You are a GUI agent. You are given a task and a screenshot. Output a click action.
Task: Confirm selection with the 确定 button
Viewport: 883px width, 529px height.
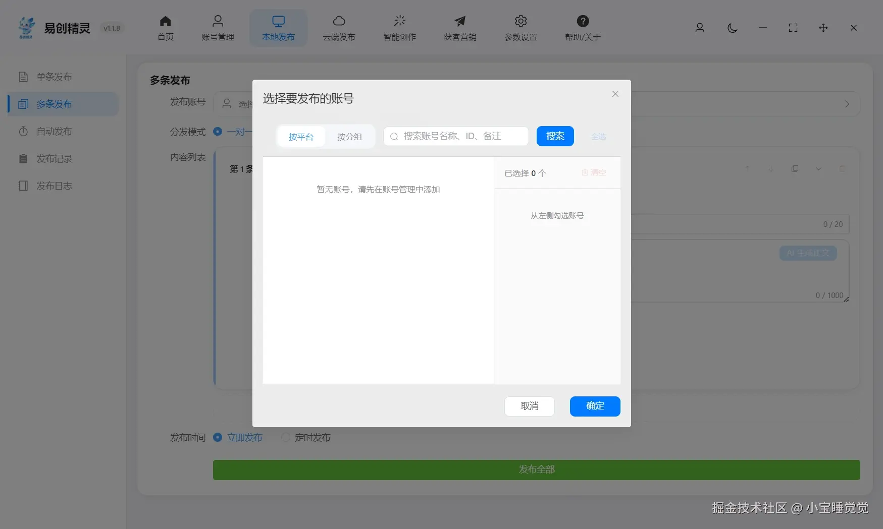pyautogui.click(x=595, y=406)
